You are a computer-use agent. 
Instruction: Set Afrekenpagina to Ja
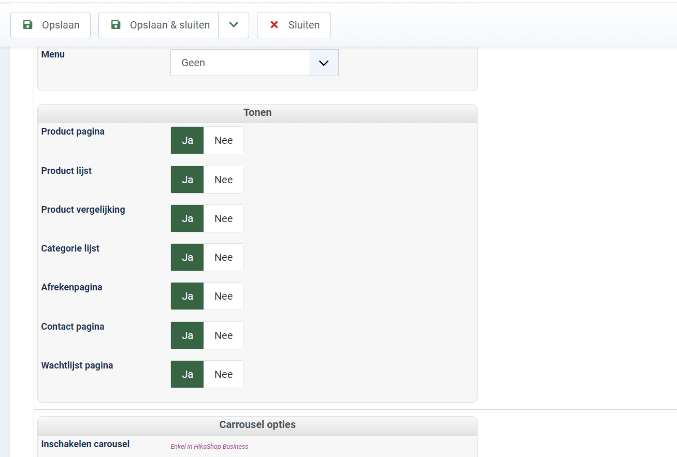coord(188,296)
